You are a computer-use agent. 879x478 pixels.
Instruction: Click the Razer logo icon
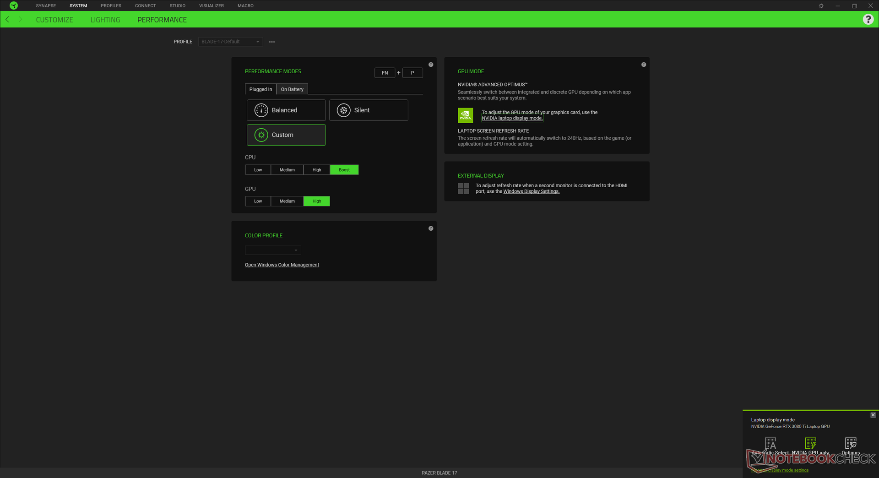[14, 5]
